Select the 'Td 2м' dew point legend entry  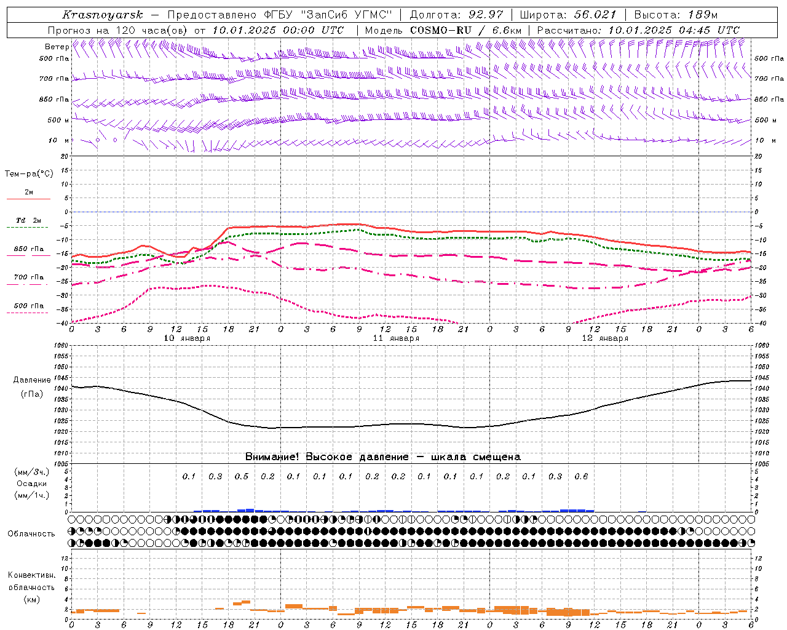[x=28, y=220]
